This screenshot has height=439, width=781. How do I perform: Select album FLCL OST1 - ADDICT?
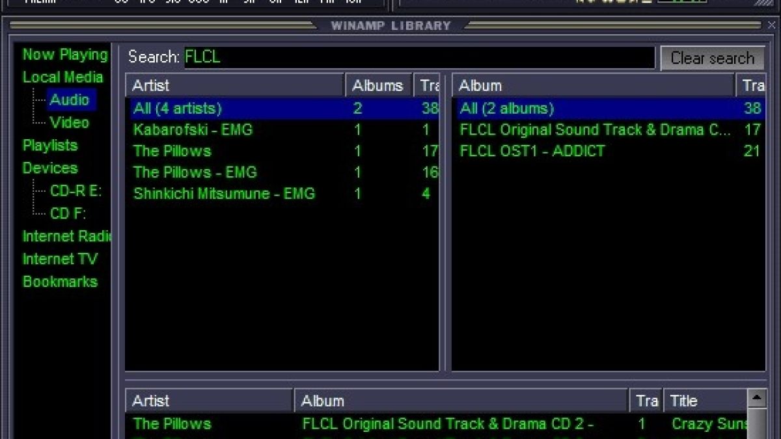pyautogui.click(x=609, y=151)
